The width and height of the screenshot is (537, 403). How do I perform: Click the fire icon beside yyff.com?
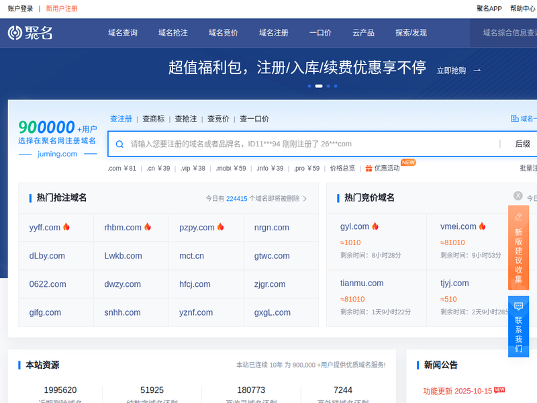[66, 228]
